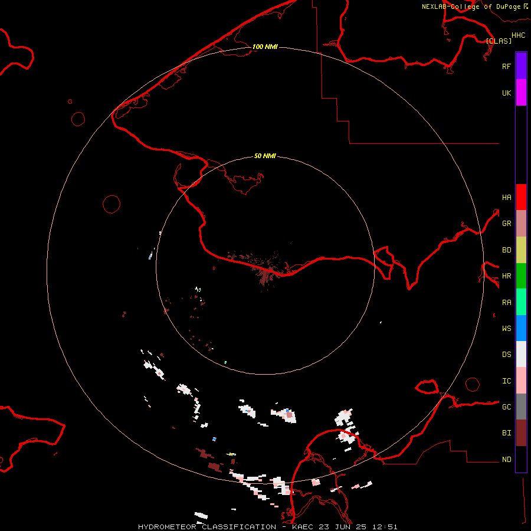The image size is (531, 531).
Task: Click the 50 NMI range ring label
Action: [x=265, y=156]
